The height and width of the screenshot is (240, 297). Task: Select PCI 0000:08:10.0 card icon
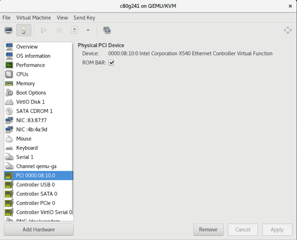9,175
